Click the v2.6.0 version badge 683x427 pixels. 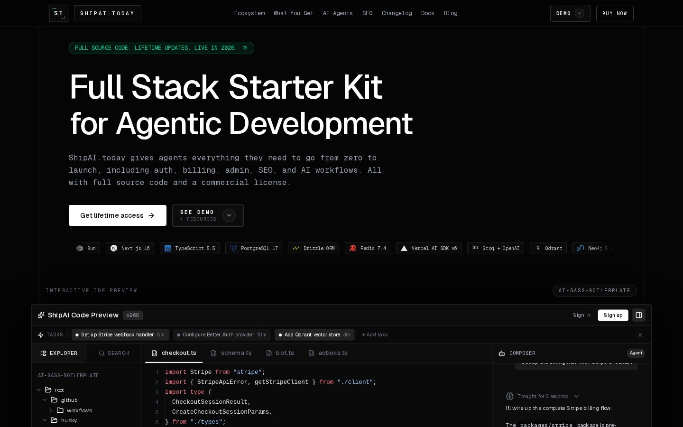click(x=133, y=315)
